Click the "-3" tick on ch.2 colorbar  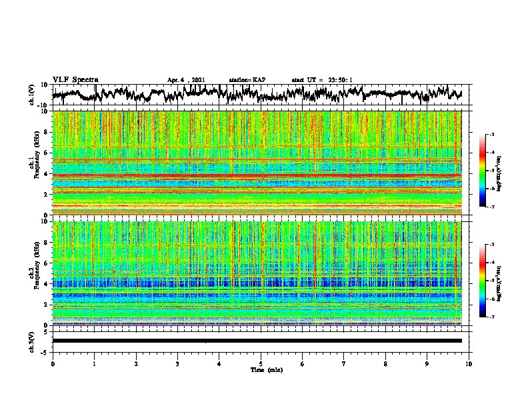coord(491,245)
